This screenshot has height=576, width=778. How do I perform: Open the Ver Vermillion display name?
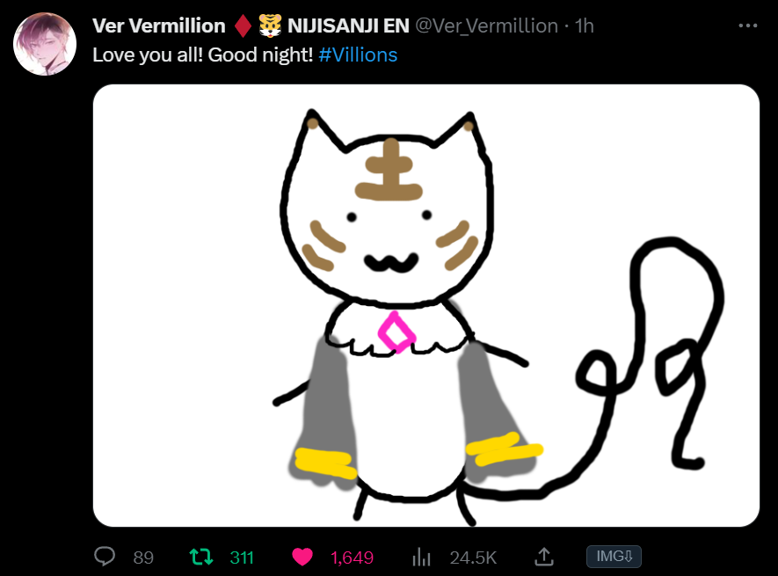(x=159, y=26)
